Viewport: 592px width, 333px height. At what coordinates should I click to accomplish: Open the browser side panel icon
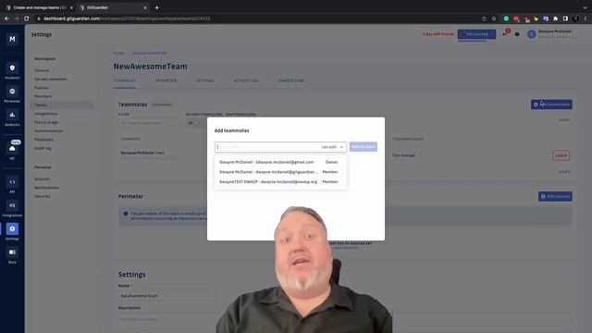coord(565,18)
